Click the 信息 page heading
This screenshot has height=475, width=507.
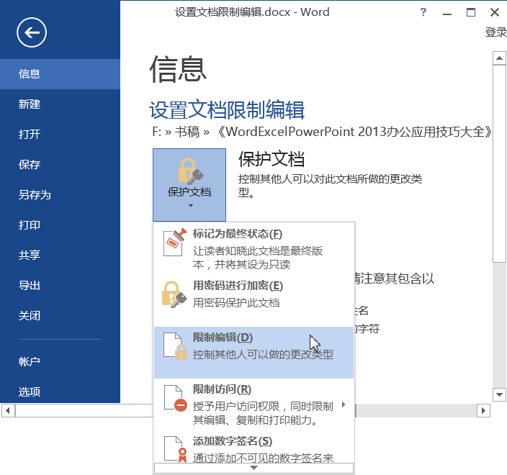click(178, 69)
